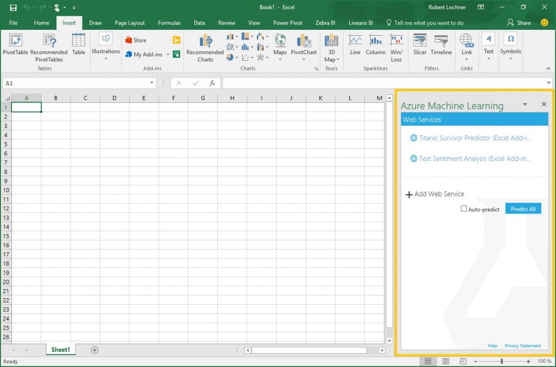Open the Name Box dropdown arrow
556x367 pixels.
(x=153, y=83)
